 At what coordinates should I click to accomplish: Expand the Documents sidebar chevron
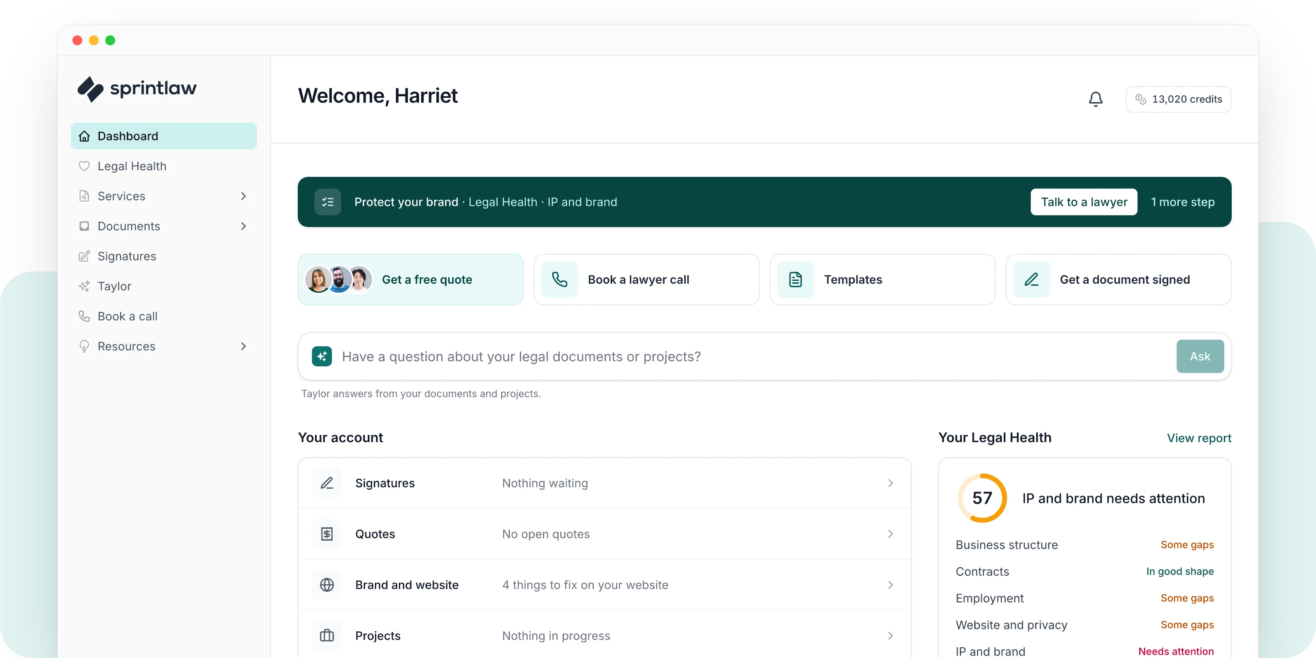tap(244, 226)
